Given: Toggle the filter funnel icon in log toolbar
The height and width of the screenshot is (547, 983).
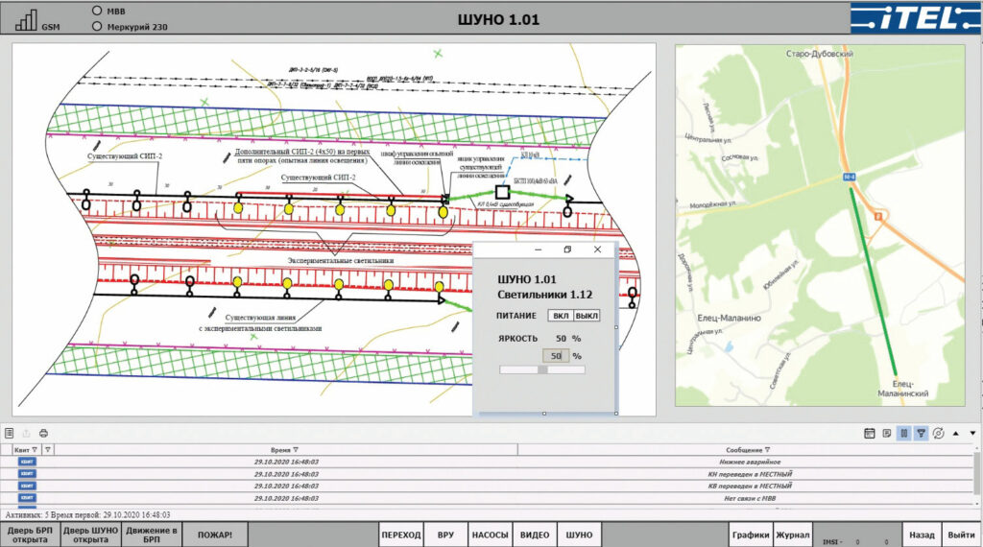Looking at the screenshot, I should tap(921, 434).
